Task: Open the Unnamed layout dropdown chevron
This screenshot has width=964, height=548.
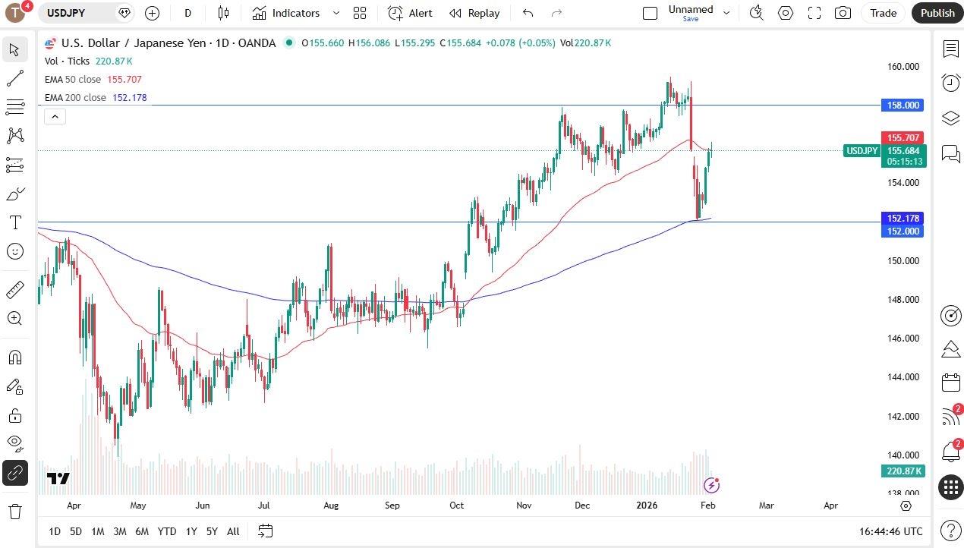Action: click(726, 13)
